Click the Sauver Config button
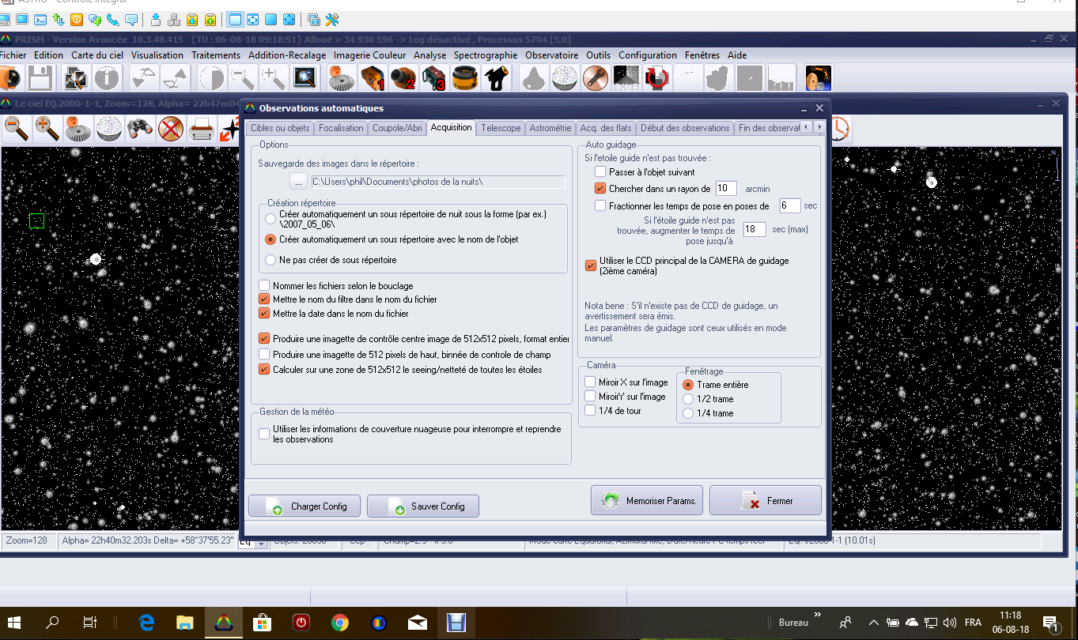Screen dimensions: 1078x640 pyautogui.click(x=423, y=506)
